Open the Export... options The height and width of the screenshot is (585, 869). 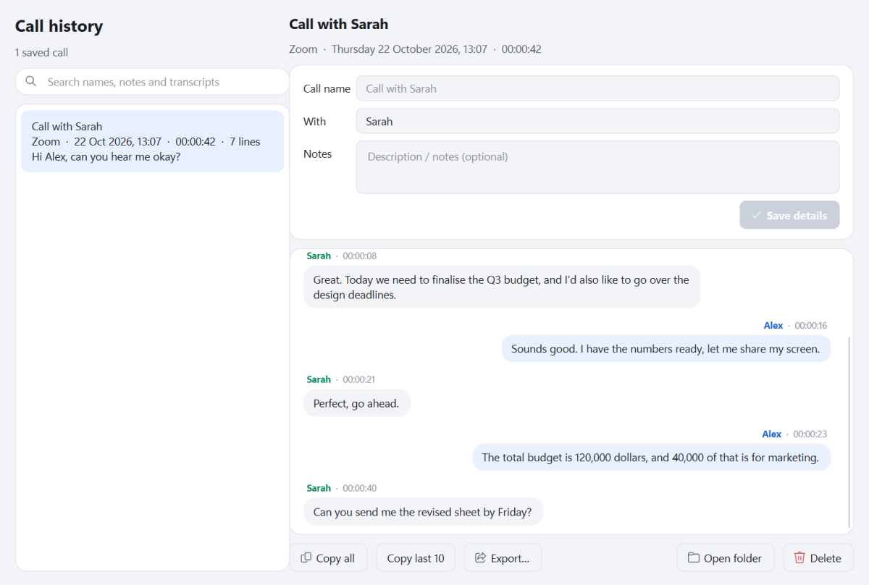coord(503,558)
